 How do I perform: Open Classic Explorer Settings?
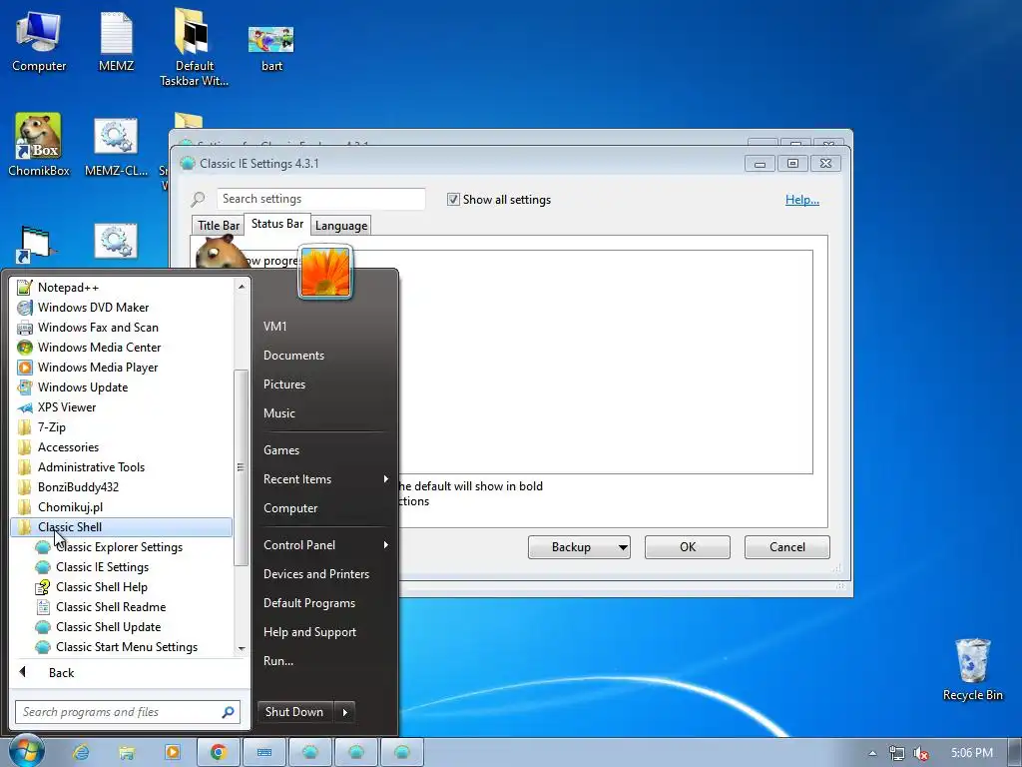121,547
